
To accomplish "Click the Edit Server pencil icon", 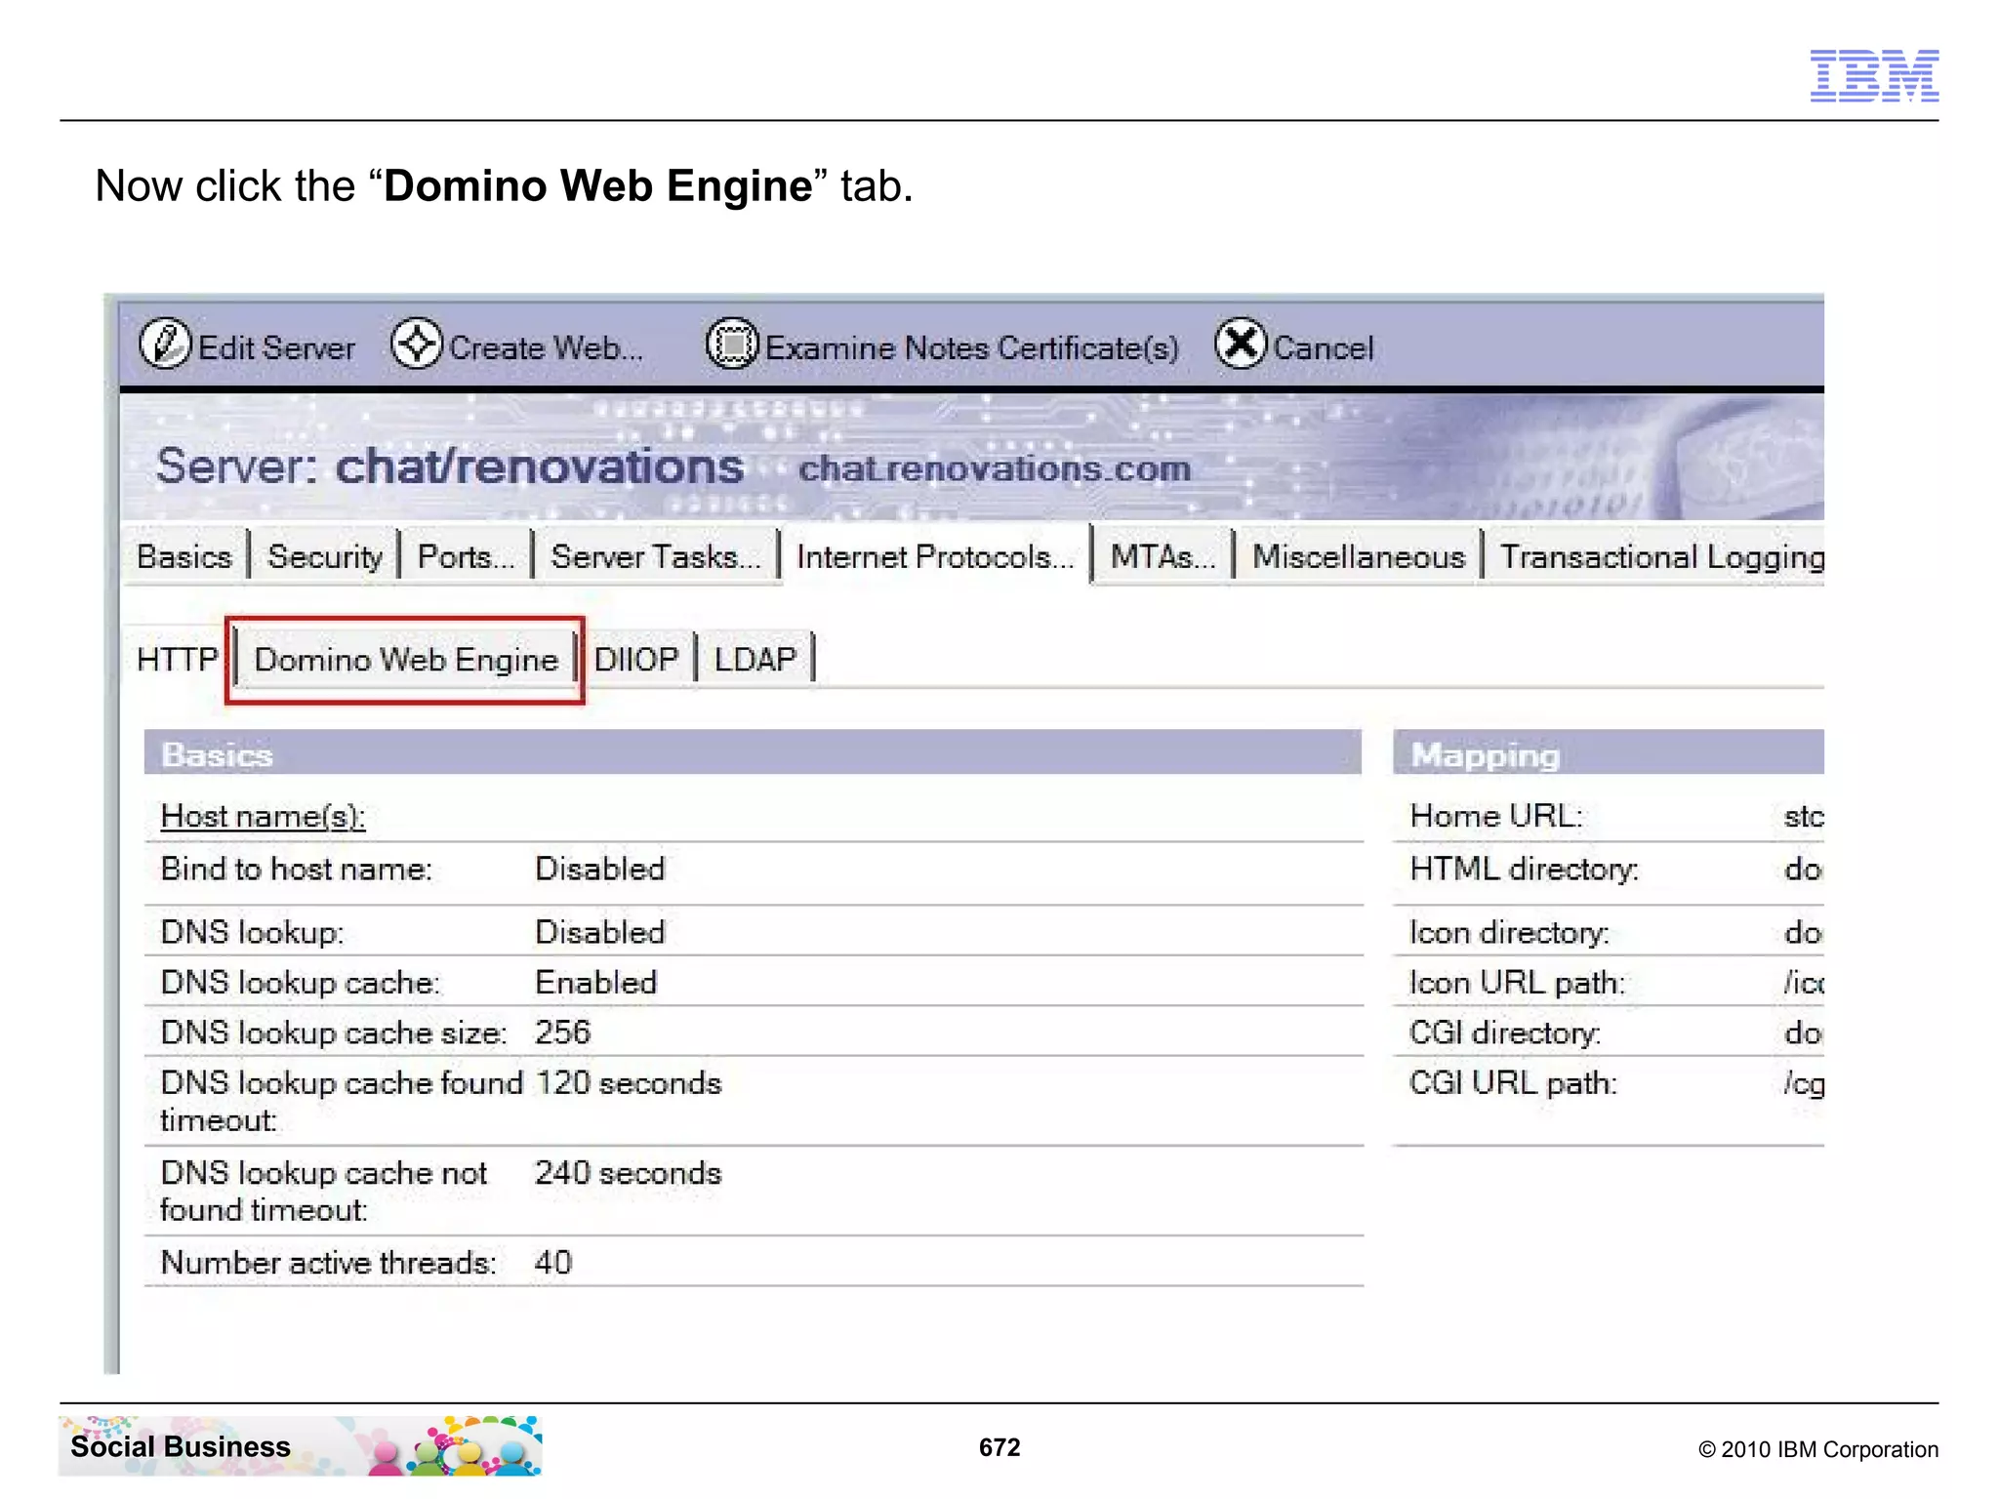I will tap(164, 344).
